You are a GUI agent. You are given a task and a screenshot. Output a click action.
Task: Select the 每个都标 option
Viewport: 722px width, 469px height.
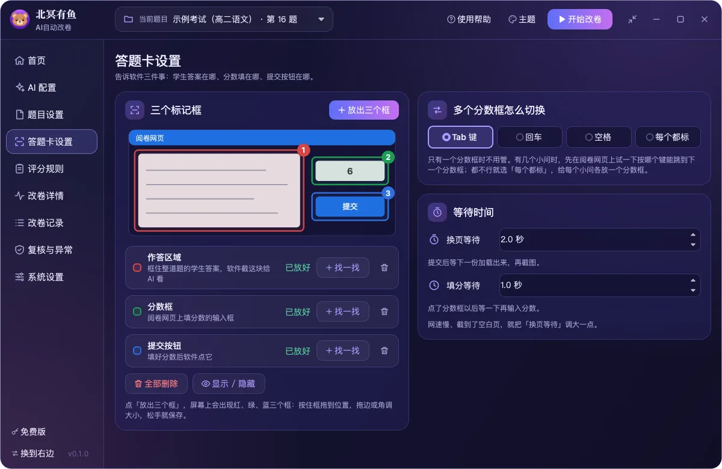(x=668, y=137)
